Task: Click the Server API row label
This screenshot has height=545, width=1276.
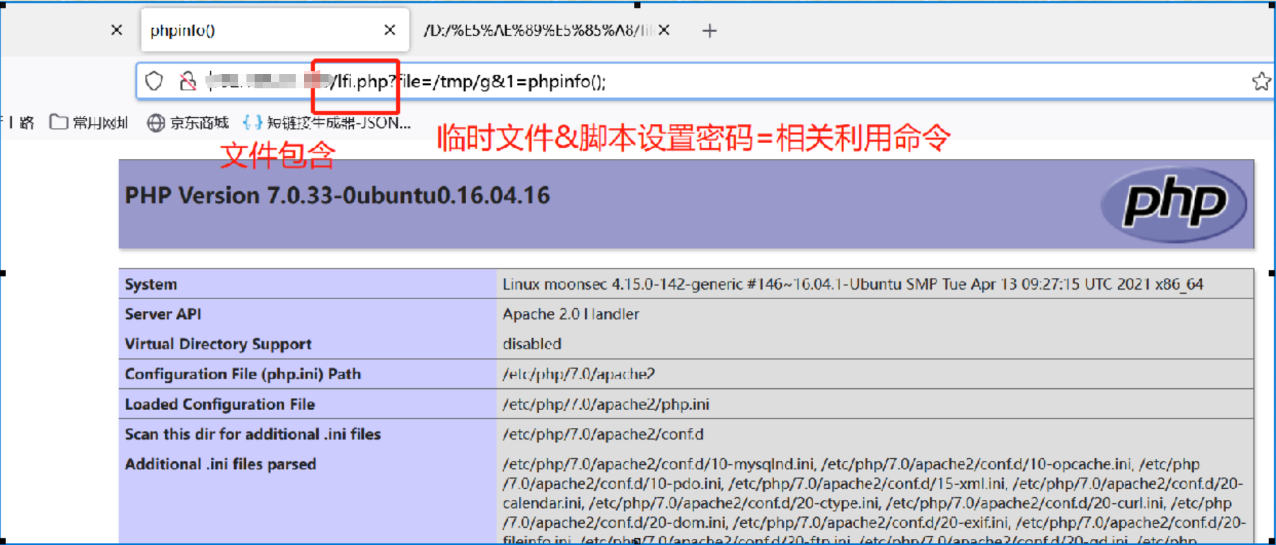Action: pos(163,314)
